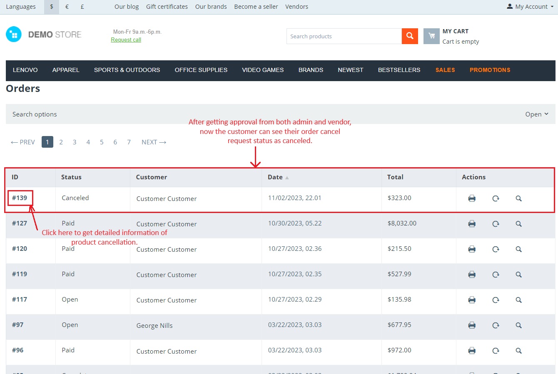The image size is (558, 374).
Task: Open Office Supplies category
Action: tap(201, 70)
